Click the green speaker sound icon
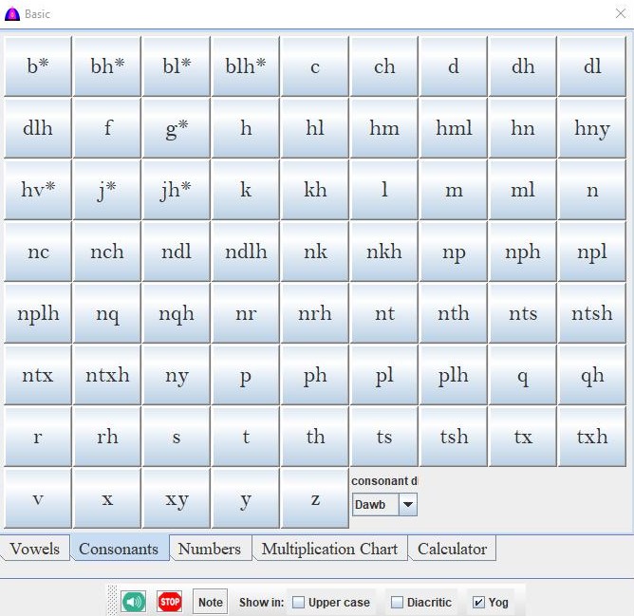Viewport: 634px width, 616px height. click(133, 602)
